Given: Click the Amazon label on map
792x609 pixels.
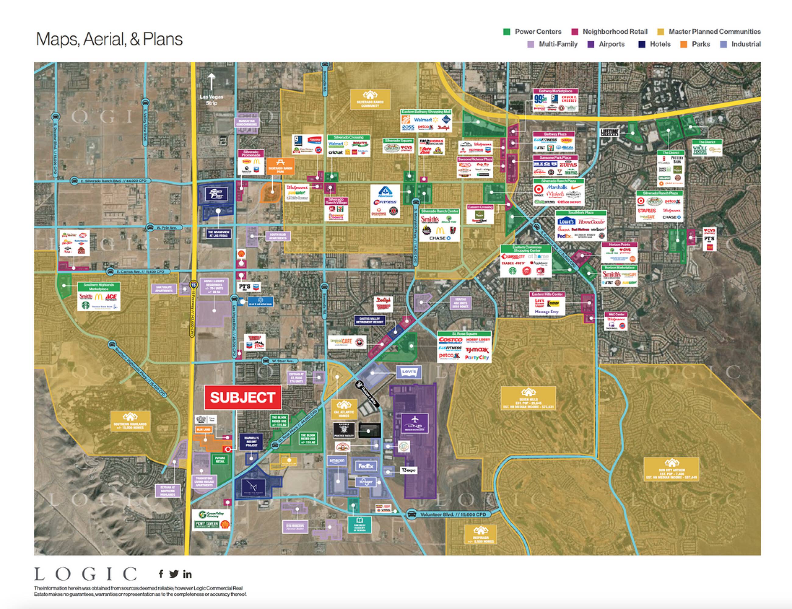Looking at the screenshot, I should point(337,461).
